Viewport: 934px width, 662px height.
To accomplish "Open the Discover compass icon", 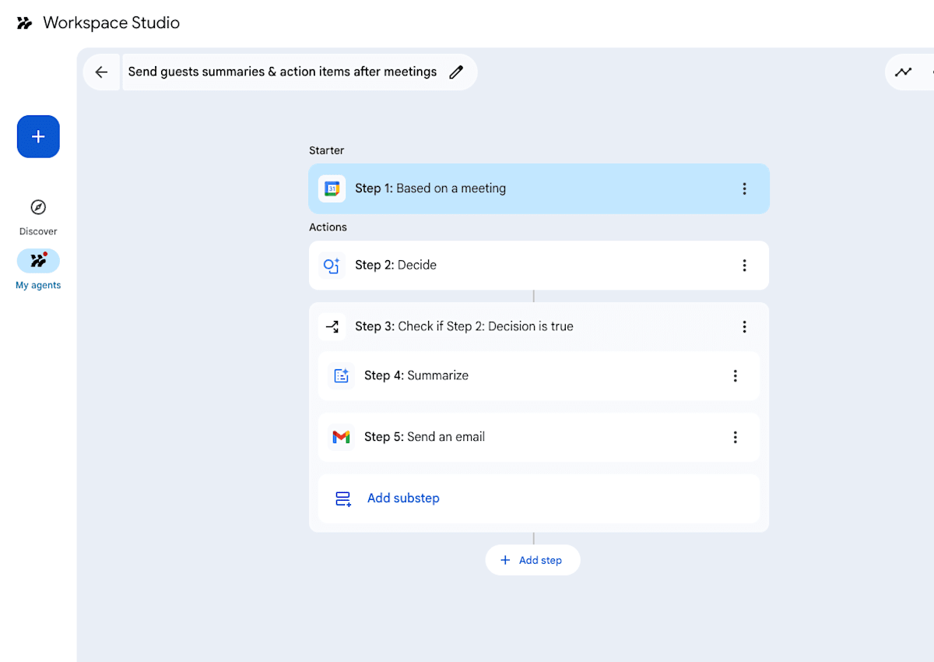I will (38, 207).
